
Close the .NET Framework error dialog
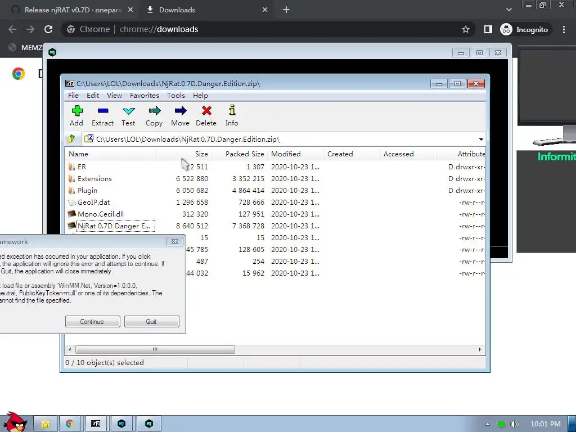click(174, 241)
